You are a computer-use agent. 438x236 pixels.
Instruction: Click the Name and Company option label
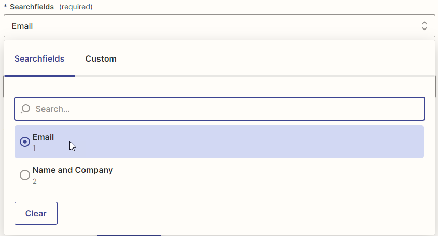(x=73, y=170)
